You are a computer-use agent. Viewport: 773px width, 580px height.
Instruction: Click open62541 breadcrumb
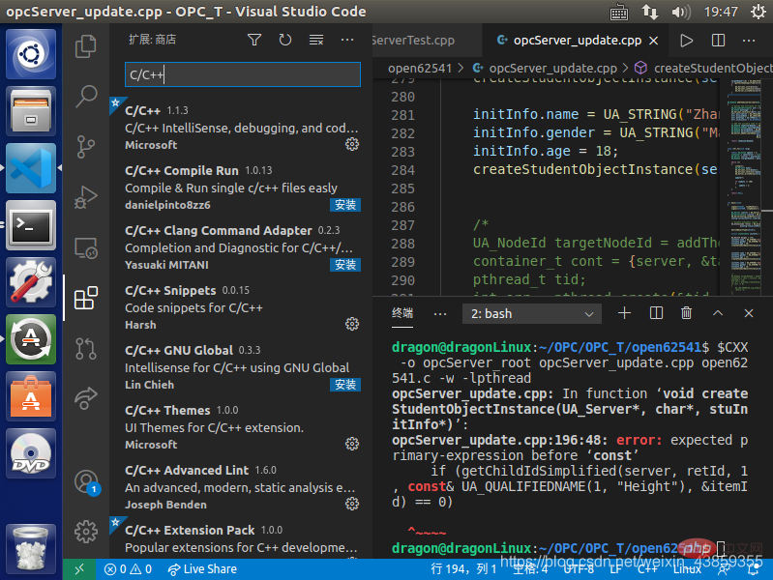(420, 68)
